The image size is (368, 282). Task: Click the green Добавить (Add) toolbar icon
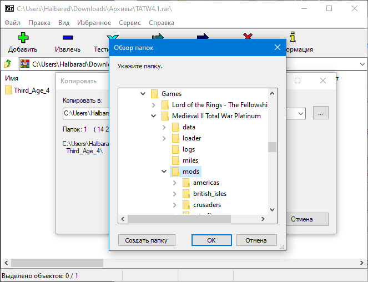[x=22, y=38]
